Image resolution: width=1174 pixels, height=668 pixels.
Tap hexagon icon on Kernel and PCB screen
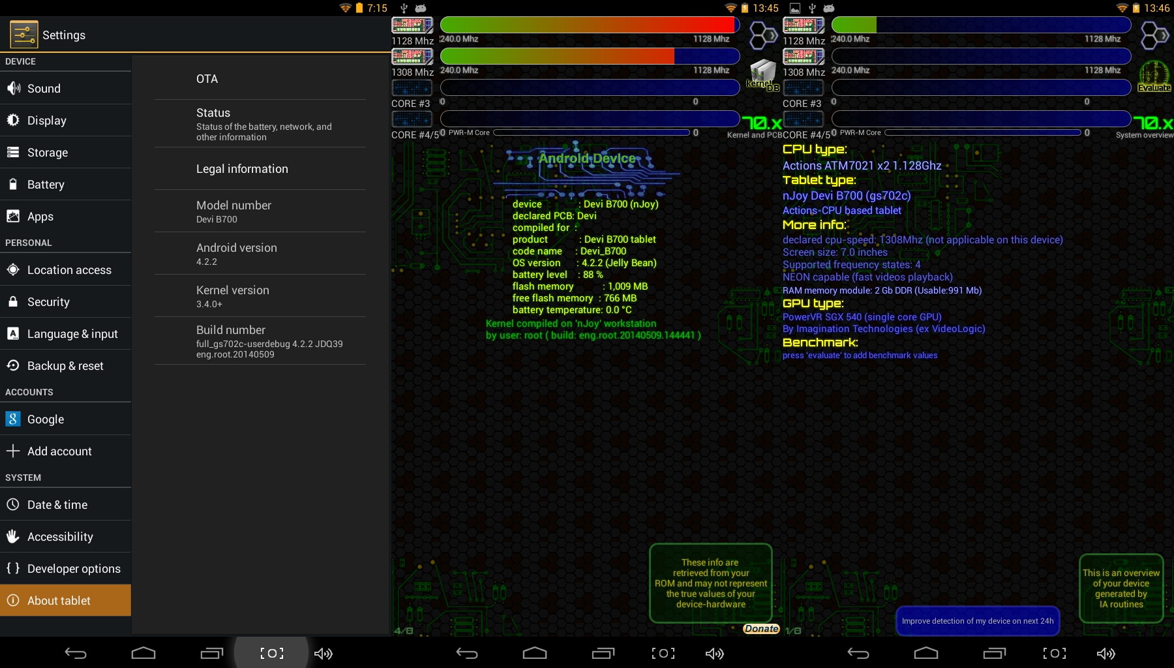762,35
